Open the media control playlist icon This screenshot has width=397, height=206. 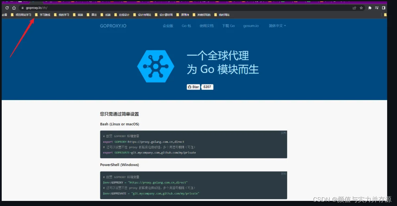(377, 8)
